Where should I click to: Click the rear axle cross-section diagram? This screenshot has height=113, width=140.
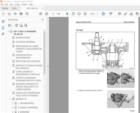[x=105, y=51]
